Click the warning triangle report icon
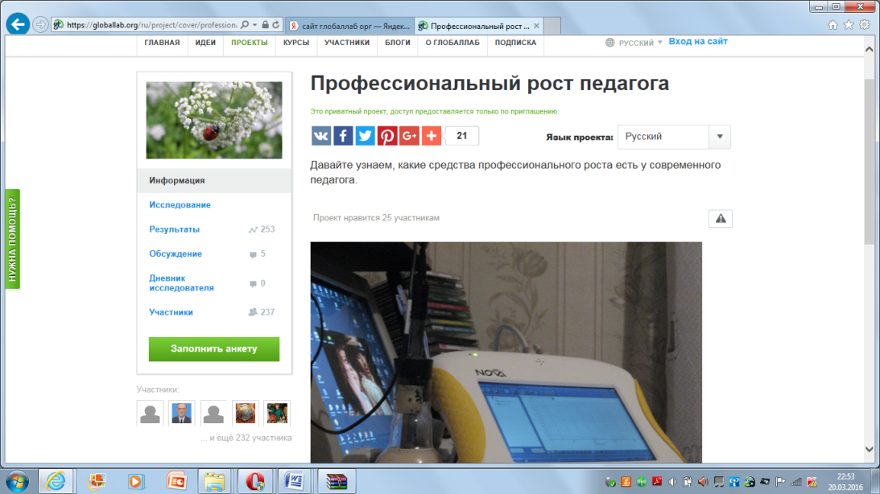 coord(720,218)
